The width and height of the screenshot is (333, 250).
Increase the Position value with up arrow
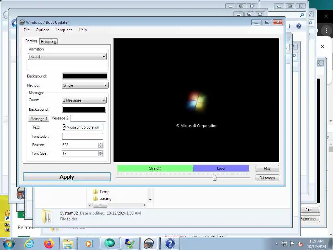[x=101, y=144]
